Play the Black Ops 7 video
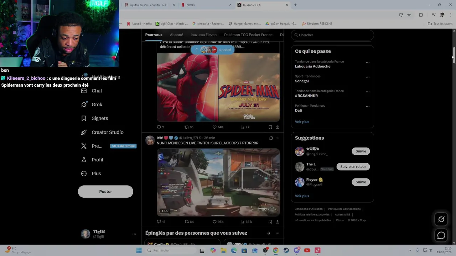This screenshot has height=256, width=456. [218, 182]
